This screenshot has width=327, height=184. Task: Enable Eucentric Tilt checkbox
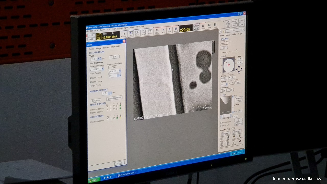pos(221,122)
